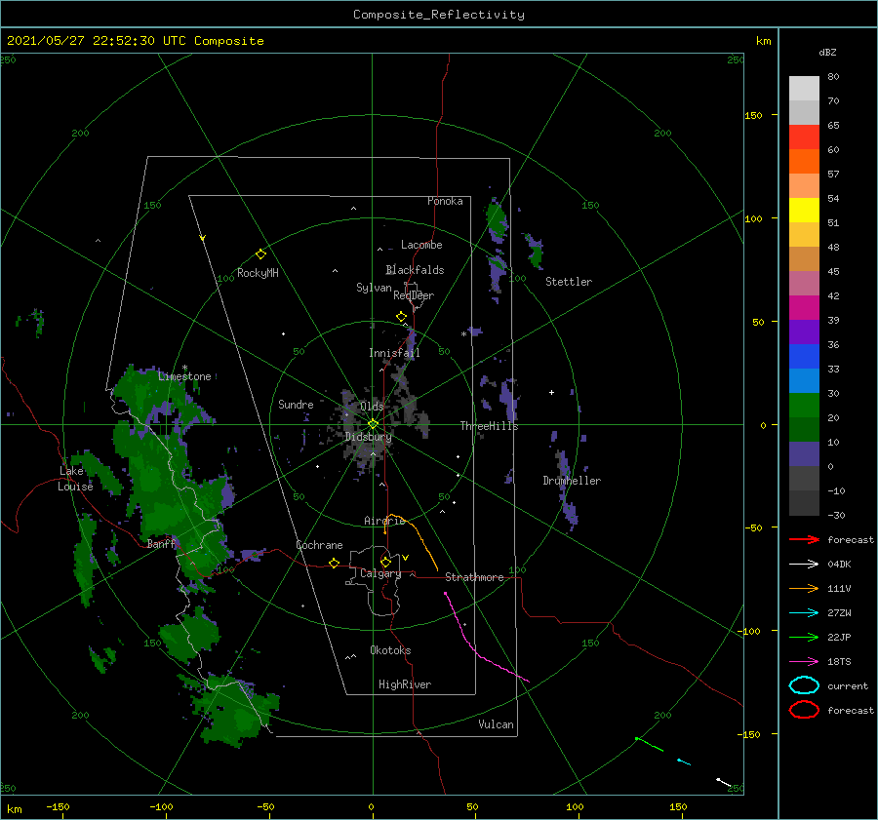Select the 20 dBZ green swatch
This screenshot has width=878, height=820.
click(804, 406)
